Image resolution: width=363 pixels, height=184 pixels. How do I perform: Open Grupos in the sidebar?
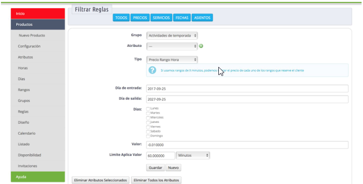(x=38, y=100)
